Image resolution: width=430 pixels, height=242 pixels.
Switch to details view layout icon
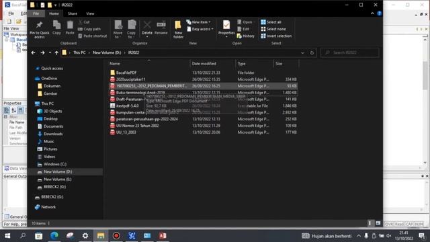pos(370,223)
